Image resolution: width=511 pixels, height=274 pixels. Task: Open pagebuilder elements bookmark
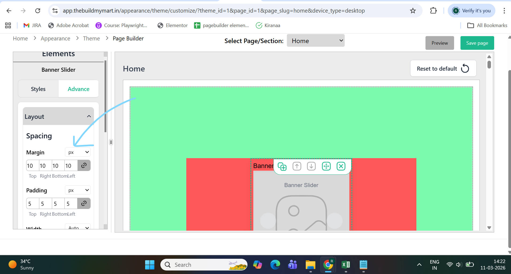tap(222, 25)
